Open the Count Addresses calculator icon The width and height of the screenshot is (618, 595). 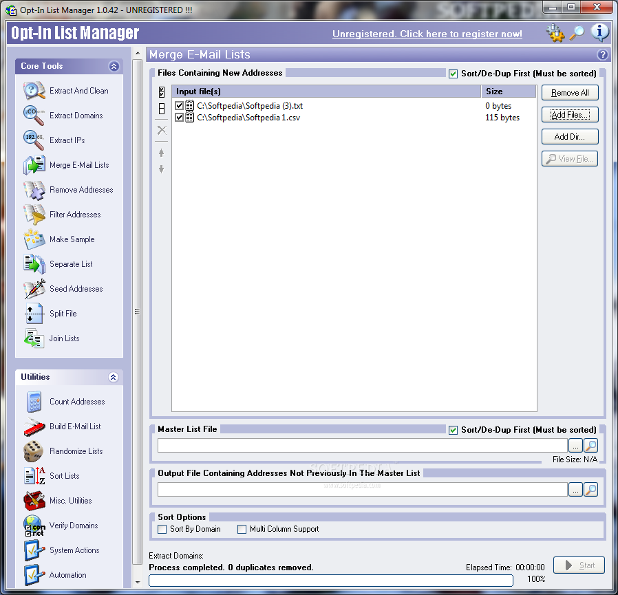(x=34, y=402)
